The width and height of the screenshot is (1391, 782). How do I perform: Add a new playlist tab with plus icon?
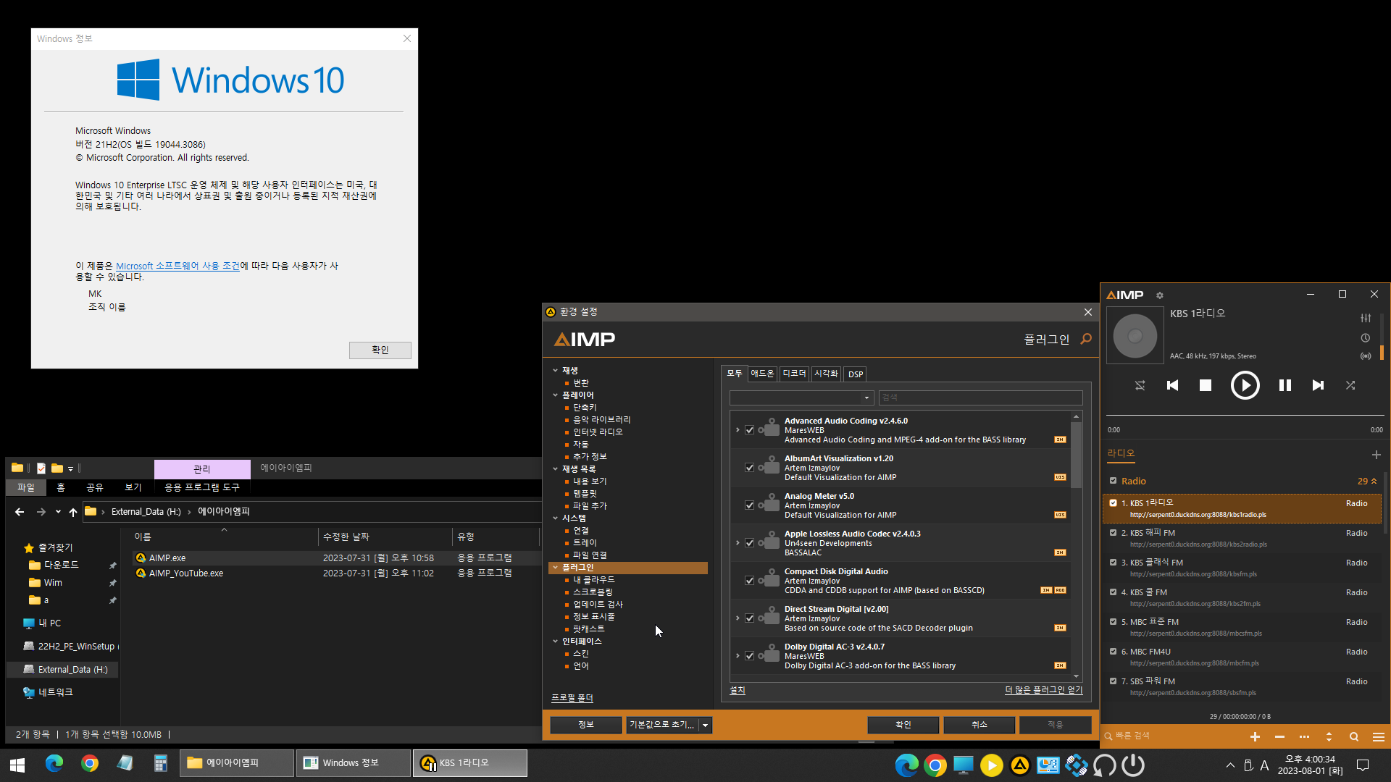pos(1376,455)
